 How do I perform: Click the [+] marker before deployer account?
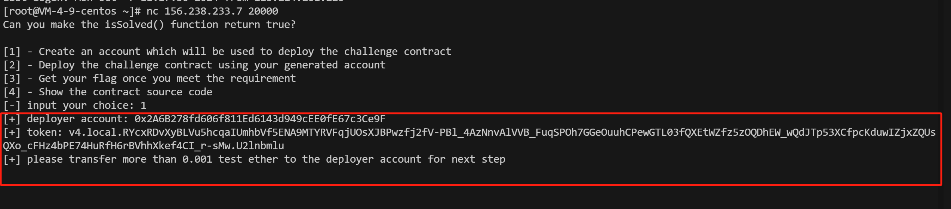click(12, 119)
